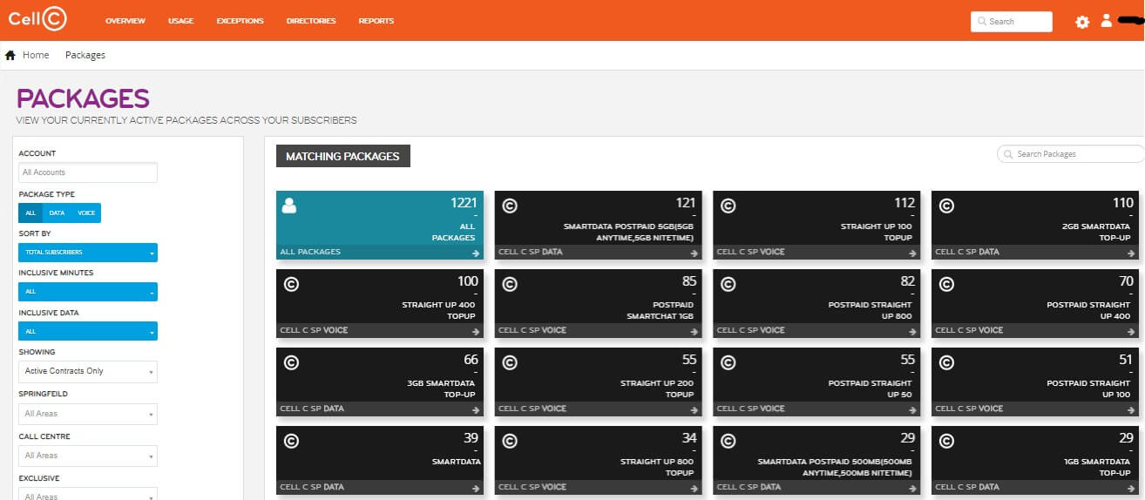Open arrow on Postpaid Straight Up 100 card
The image size is (1145, 500).
(1131, 409)
